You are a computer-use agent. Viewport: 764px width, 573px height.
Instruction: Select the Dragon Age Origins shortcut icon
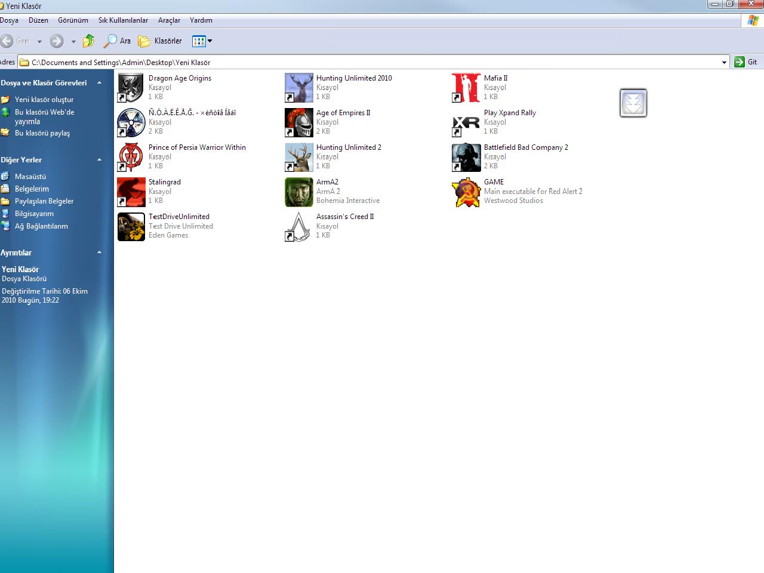tap(131, 88)
